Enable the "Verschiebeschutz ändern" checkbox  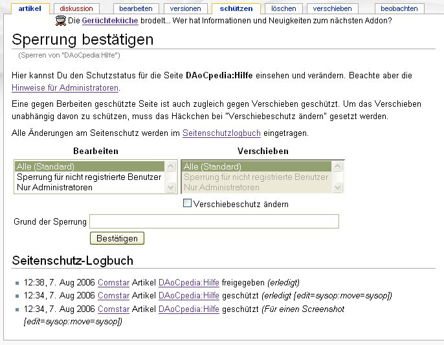point(188,203)
